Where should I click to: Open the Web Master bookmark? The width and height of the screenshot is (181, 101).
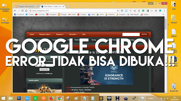click(x=133, y=14)
